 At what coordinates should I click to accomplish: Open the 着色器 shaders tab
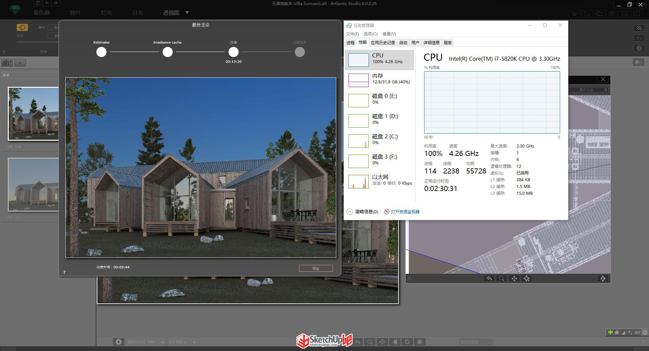[x=42, y=12]
